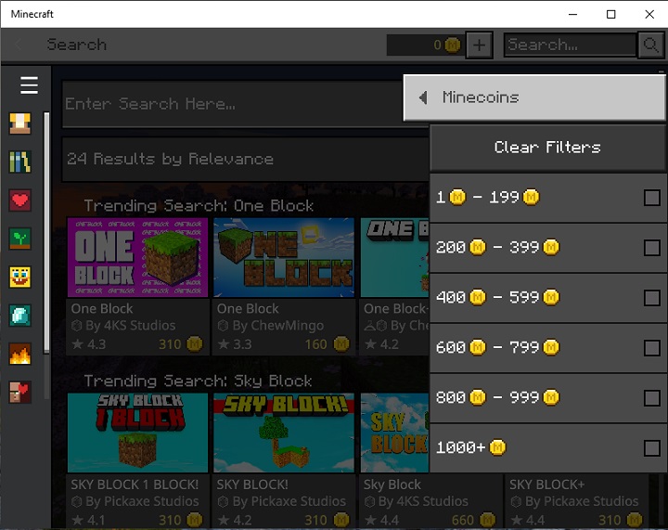668x530 pixels.
Task: Check the 1 - 199 Minecoins filter
Action: [651, 198]
